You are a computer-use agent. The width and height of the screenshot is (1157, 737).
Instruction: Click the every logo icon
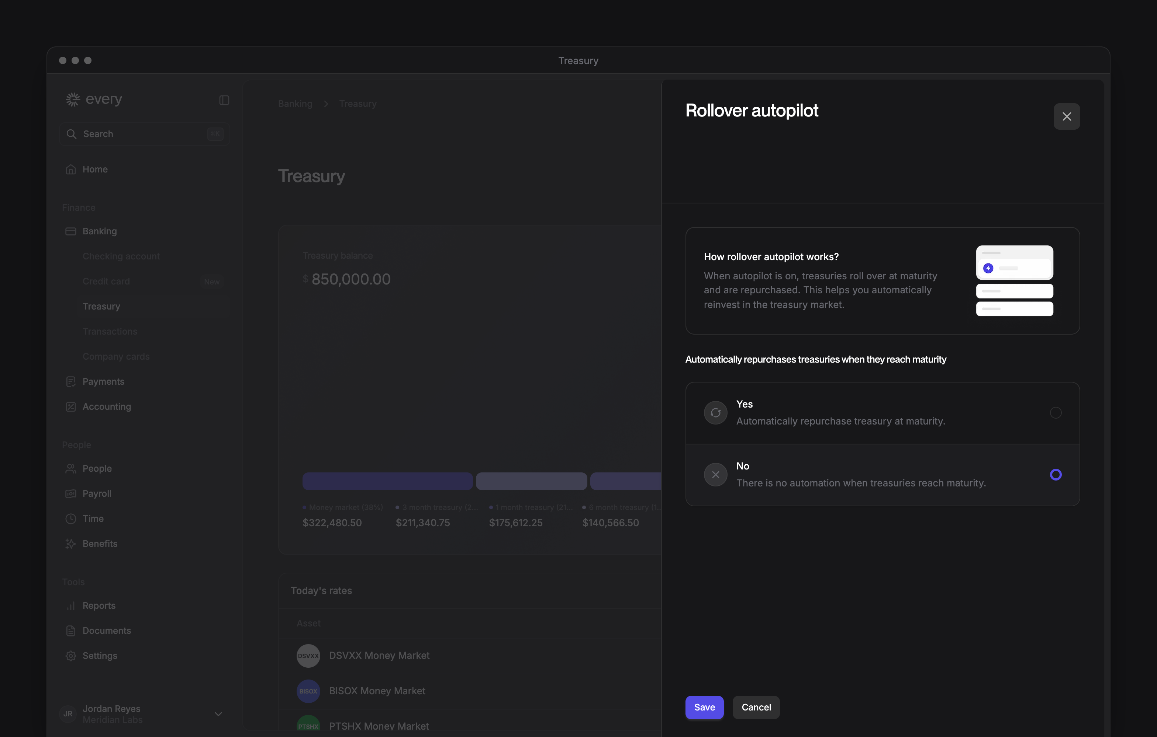73,99
